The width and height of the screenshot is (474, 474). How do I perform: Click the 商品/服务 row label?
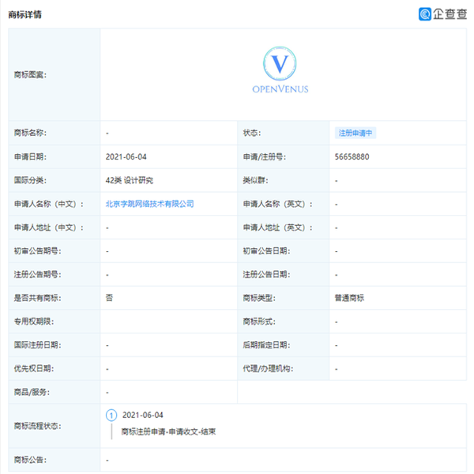[x=31, y=392]
